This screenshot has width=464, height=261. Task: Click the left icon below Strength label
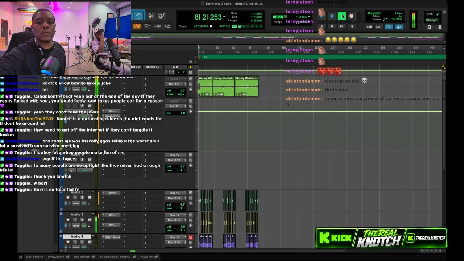[430, 27]
